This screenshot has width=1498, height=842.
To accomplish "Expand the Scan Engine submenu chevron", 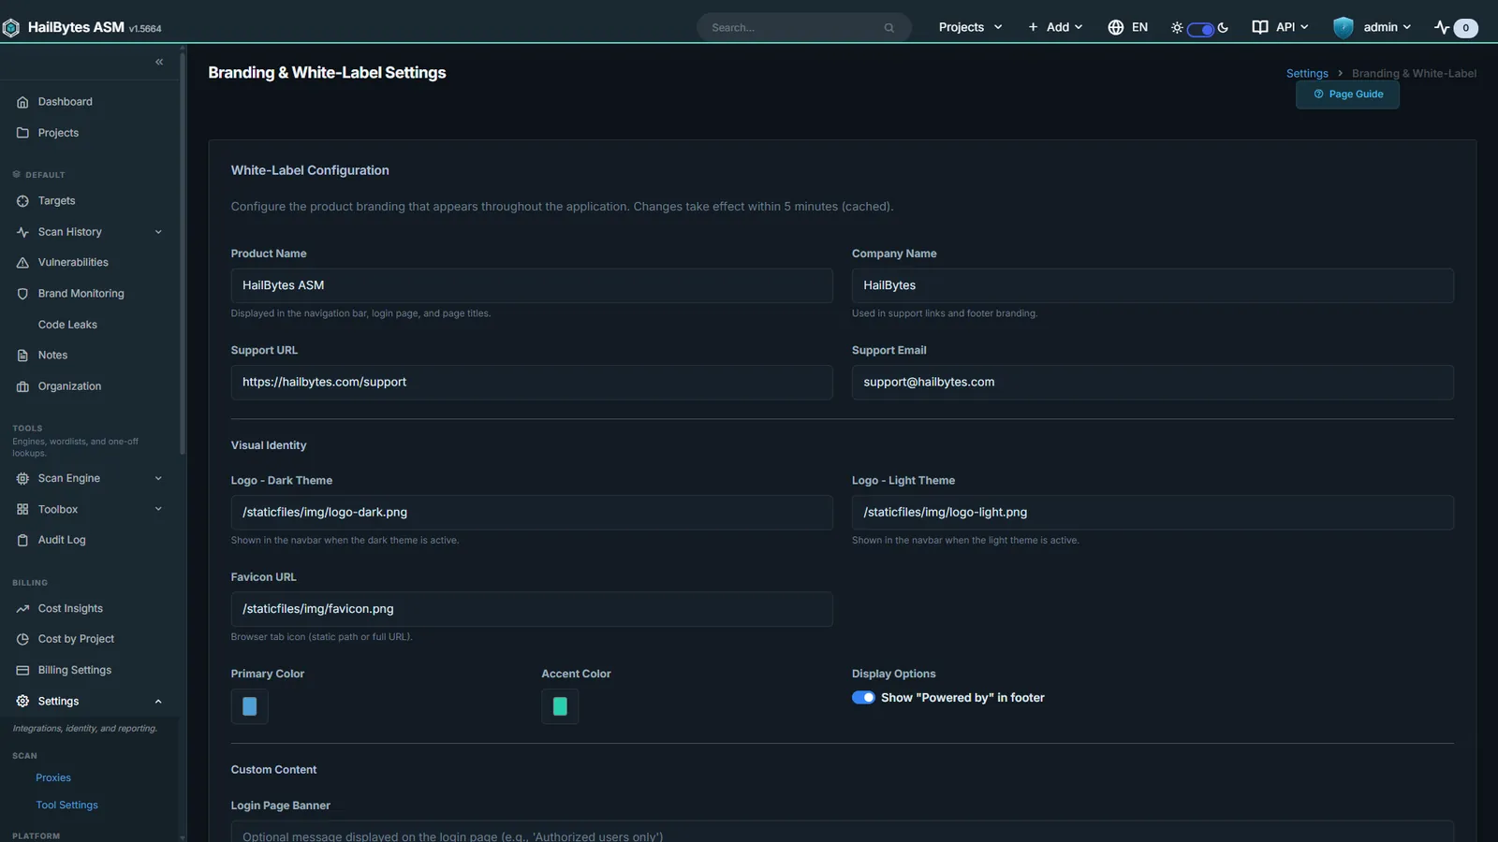I will pyautogui.click(x=158, y=478).
